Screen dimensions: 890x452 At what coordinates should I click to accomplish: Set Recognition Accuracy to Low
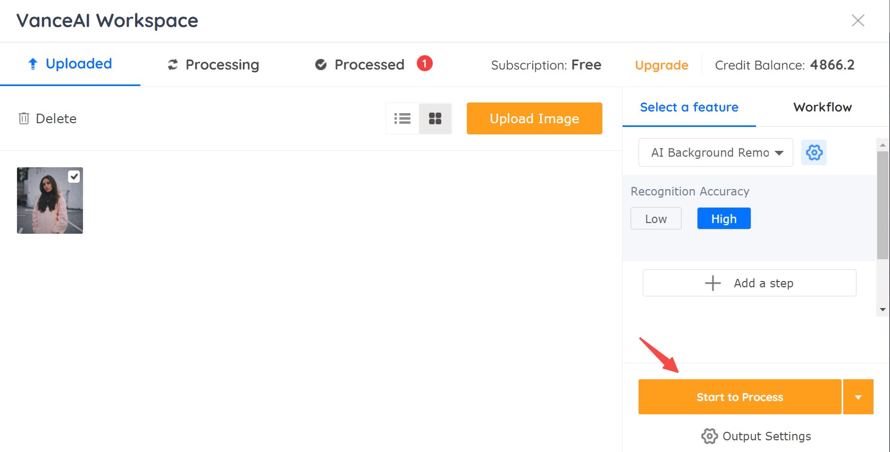coord(656,218)
